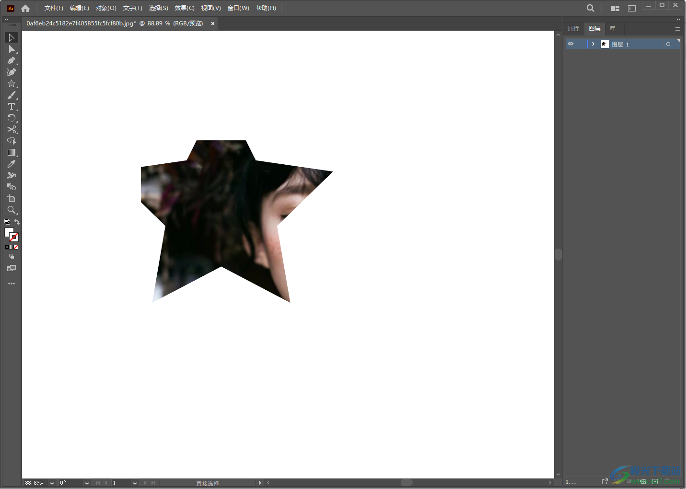Select the Curvature tool

[12, 72]
